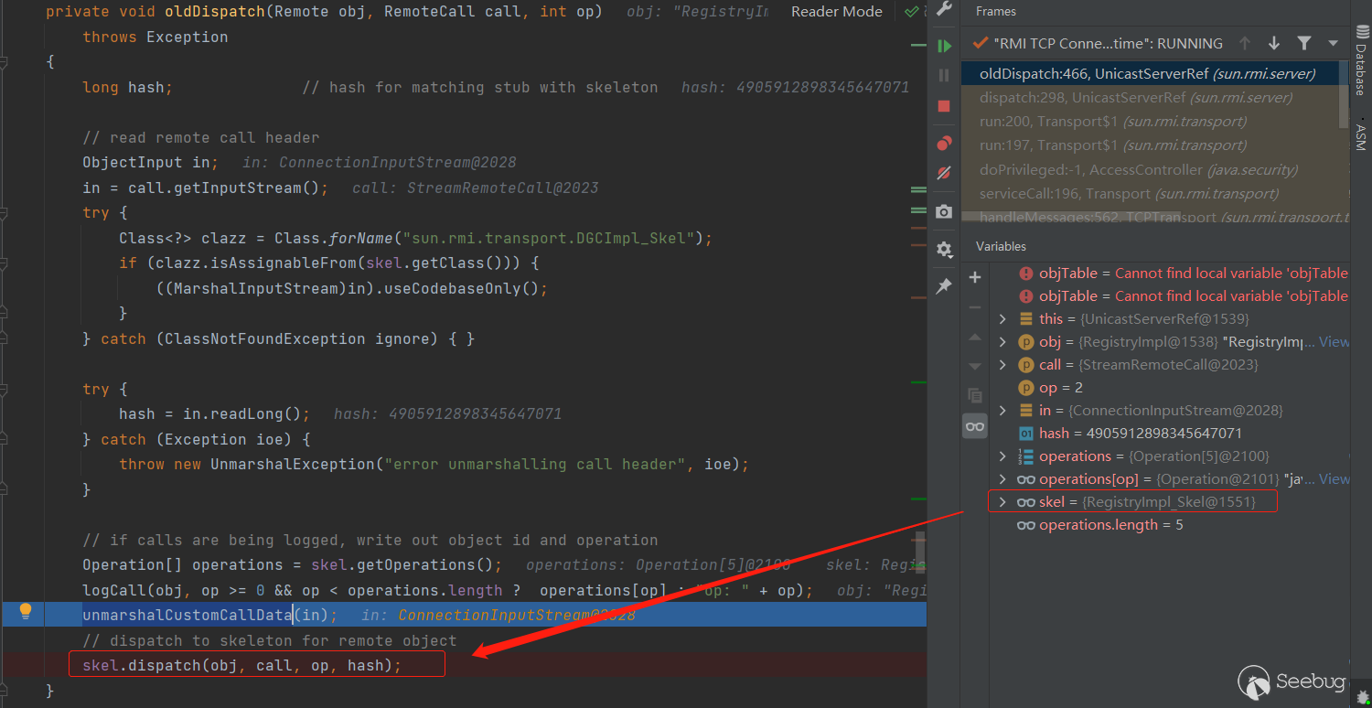Image resolution: width=1372 pixels, height=708 pixels.
Task: Click the bug icon in bottom-right corner
Action: (1362, 698)
